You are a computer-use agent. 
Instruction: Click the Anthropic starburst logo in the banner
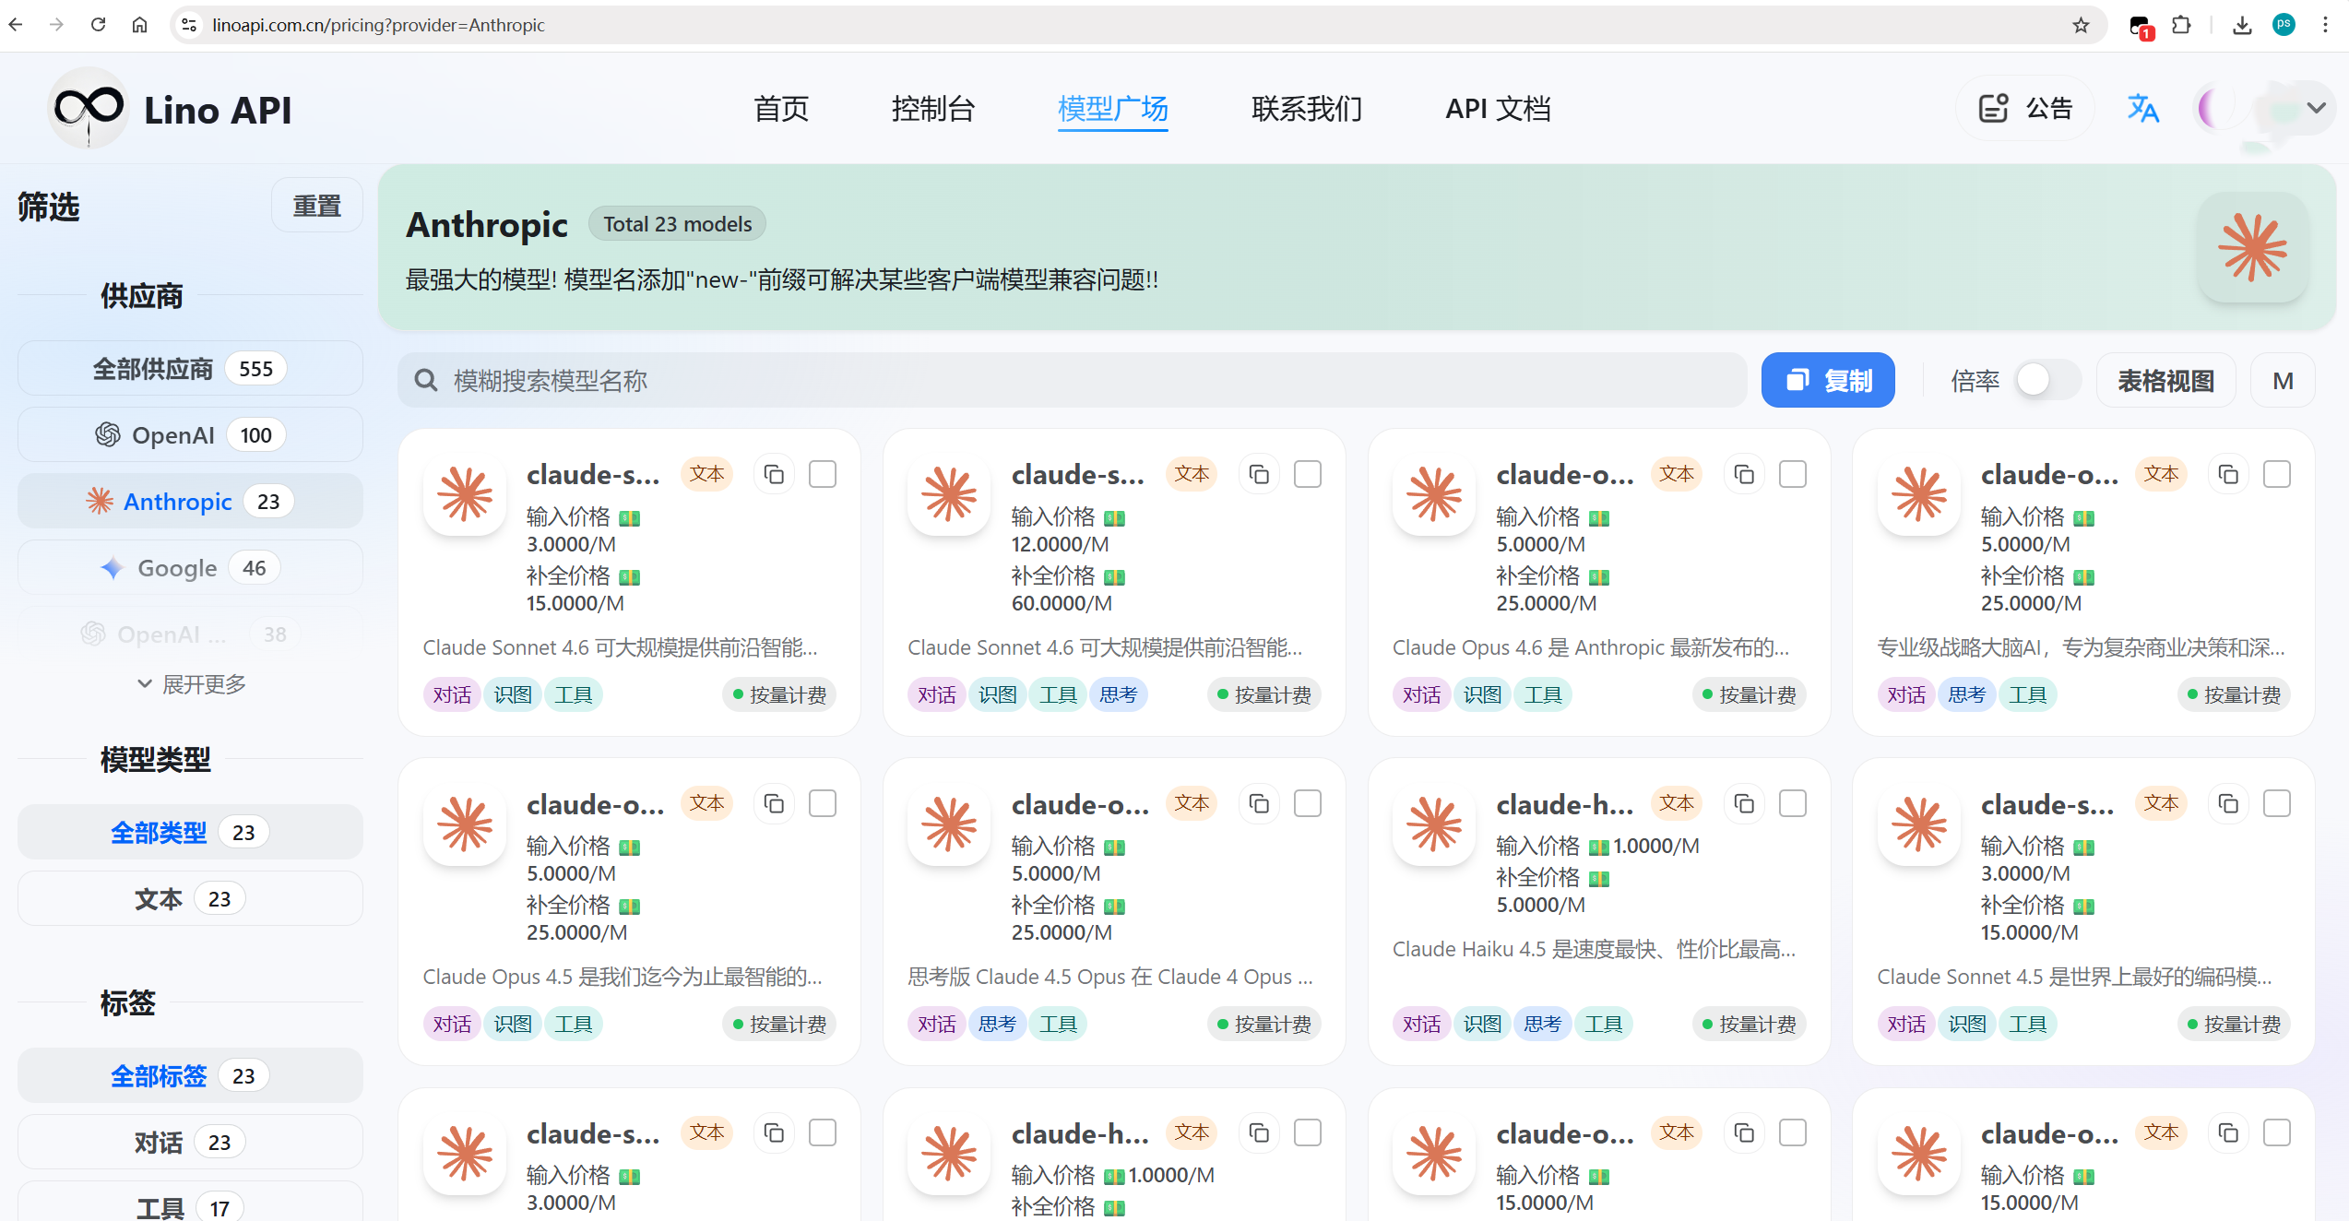pos(2252,247)
